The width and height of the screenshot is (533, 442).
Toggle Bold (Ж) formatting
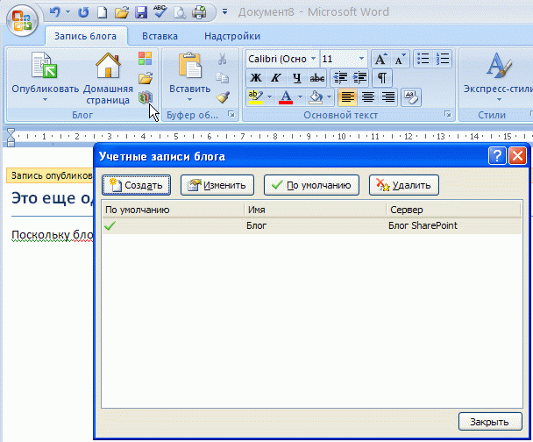click(x=256, y=78)
